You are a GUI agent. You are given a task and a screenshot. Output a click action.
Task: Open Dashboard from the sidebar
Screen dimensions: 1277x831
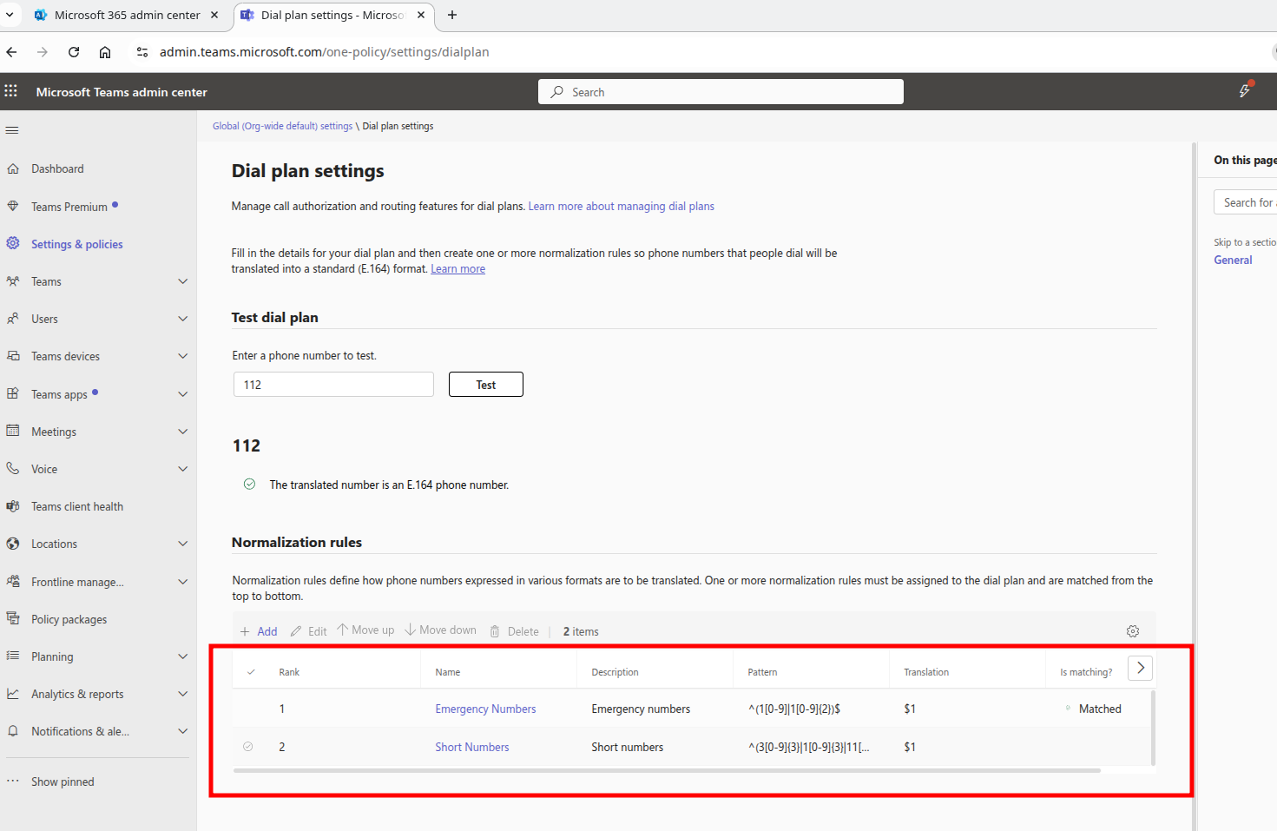57,168
